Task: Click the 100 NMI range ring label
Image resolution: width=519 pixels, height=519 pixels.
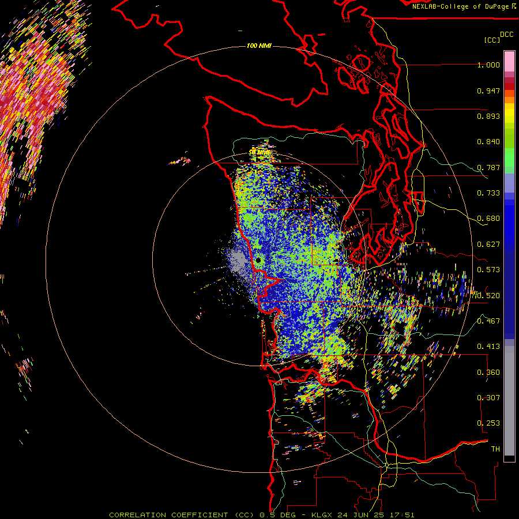Action: [259, 46]
